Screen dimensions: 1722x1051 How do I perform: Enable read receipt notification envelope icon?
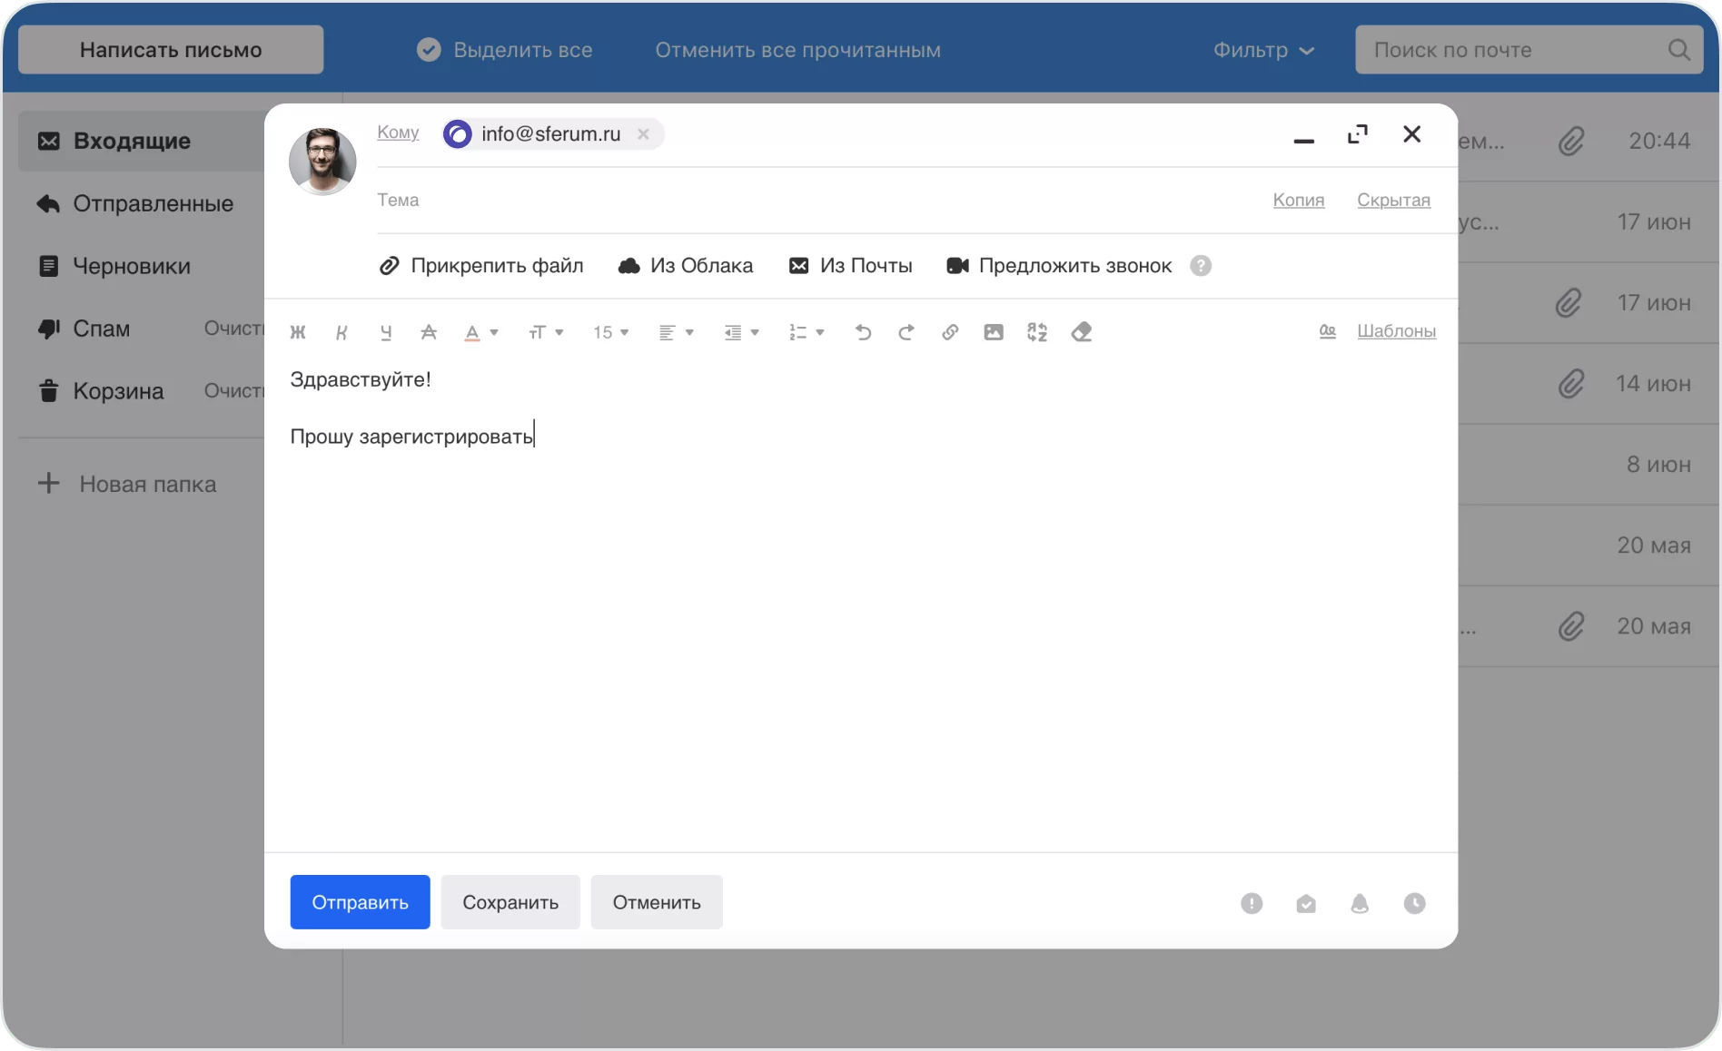pos(1306,903)
